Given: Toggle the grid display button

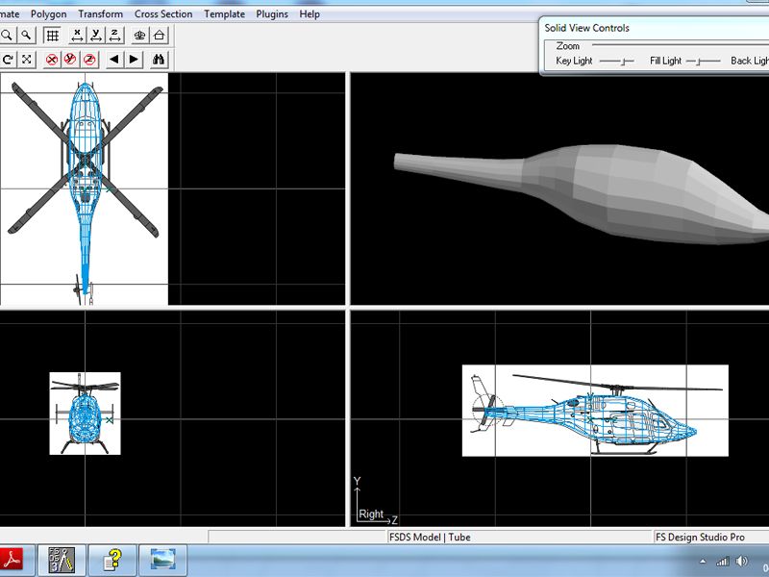Looking at the screenshot, I should click(53, 36).
